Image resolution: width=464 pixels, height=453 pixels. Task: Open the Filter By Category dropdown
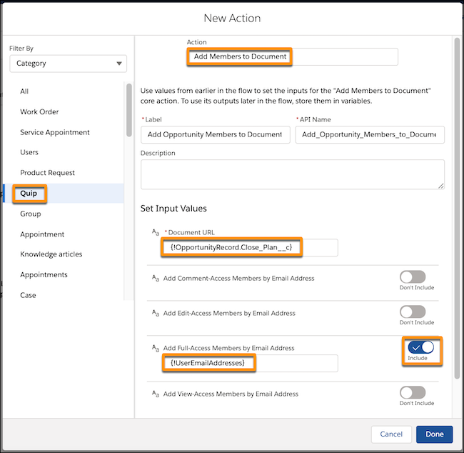[68, 64]
